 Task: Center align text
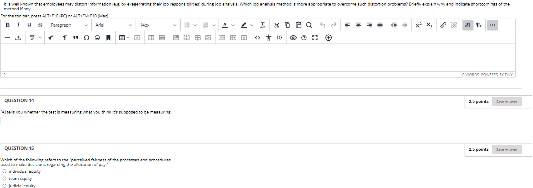click(358, 25)
